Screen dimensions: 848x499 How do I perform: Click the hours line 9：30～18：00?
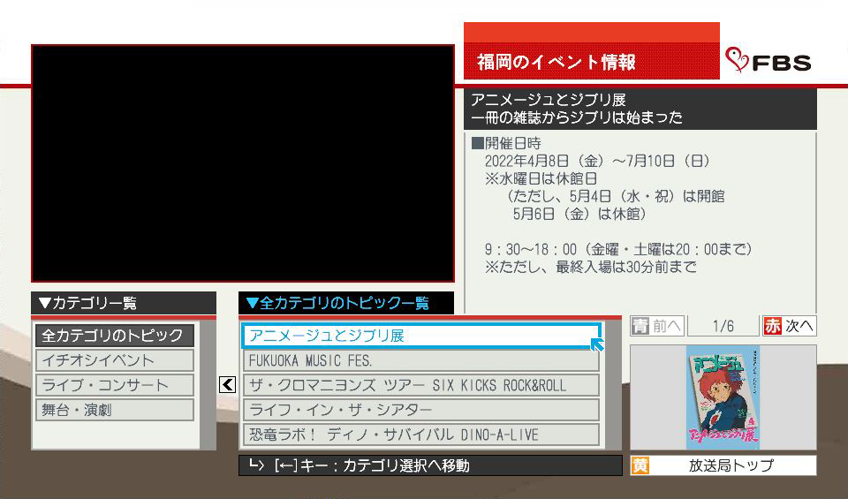[x=531, y=249]
